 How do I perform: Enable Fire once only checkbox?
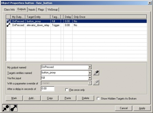tap(67, 90)
